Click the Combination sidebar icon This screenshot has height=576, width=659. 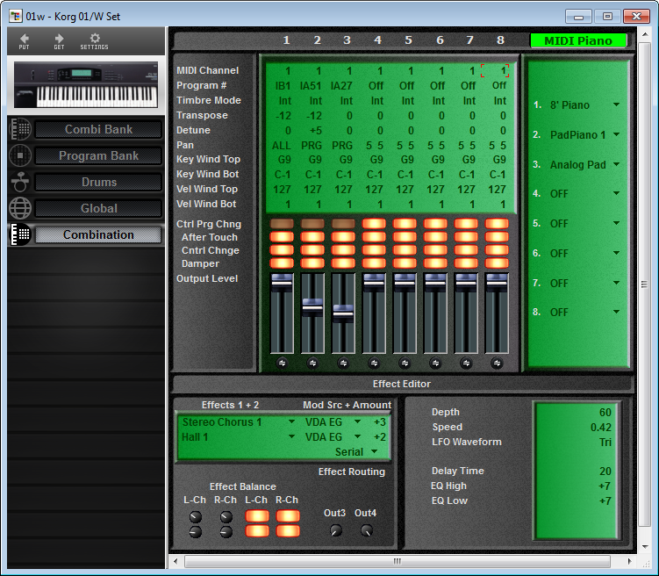pos(20,234)
